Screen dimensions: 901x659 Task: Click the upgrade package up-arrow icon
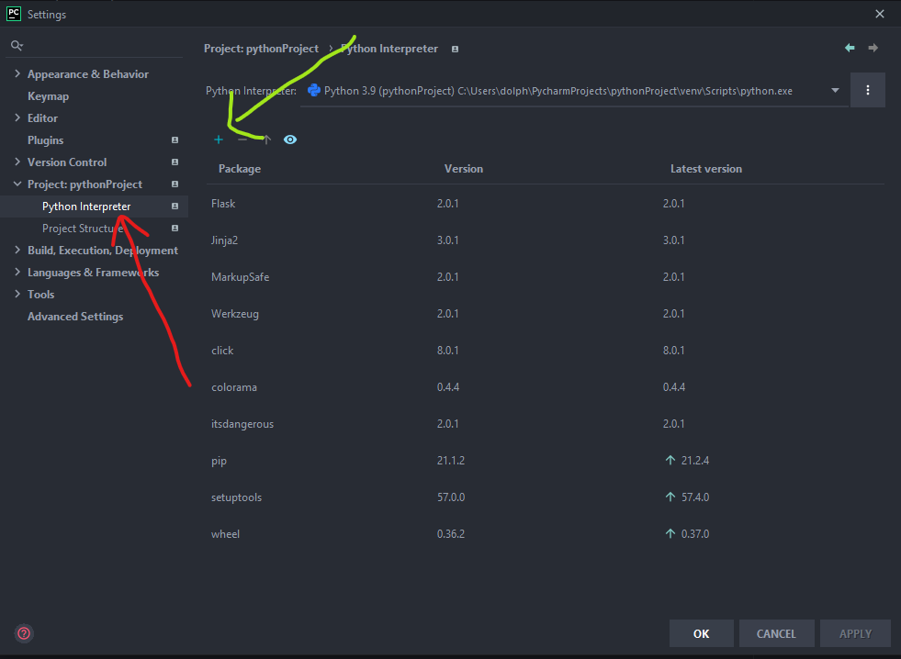(x=266, y=140)
